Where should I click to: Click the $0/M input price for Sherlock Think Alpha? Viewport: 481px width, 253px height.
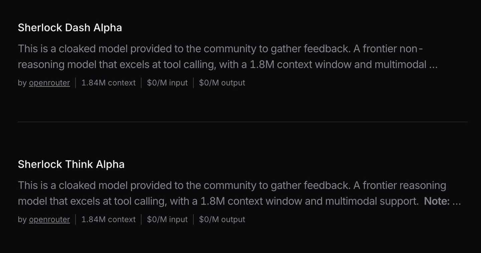click(x=167, y=219)
